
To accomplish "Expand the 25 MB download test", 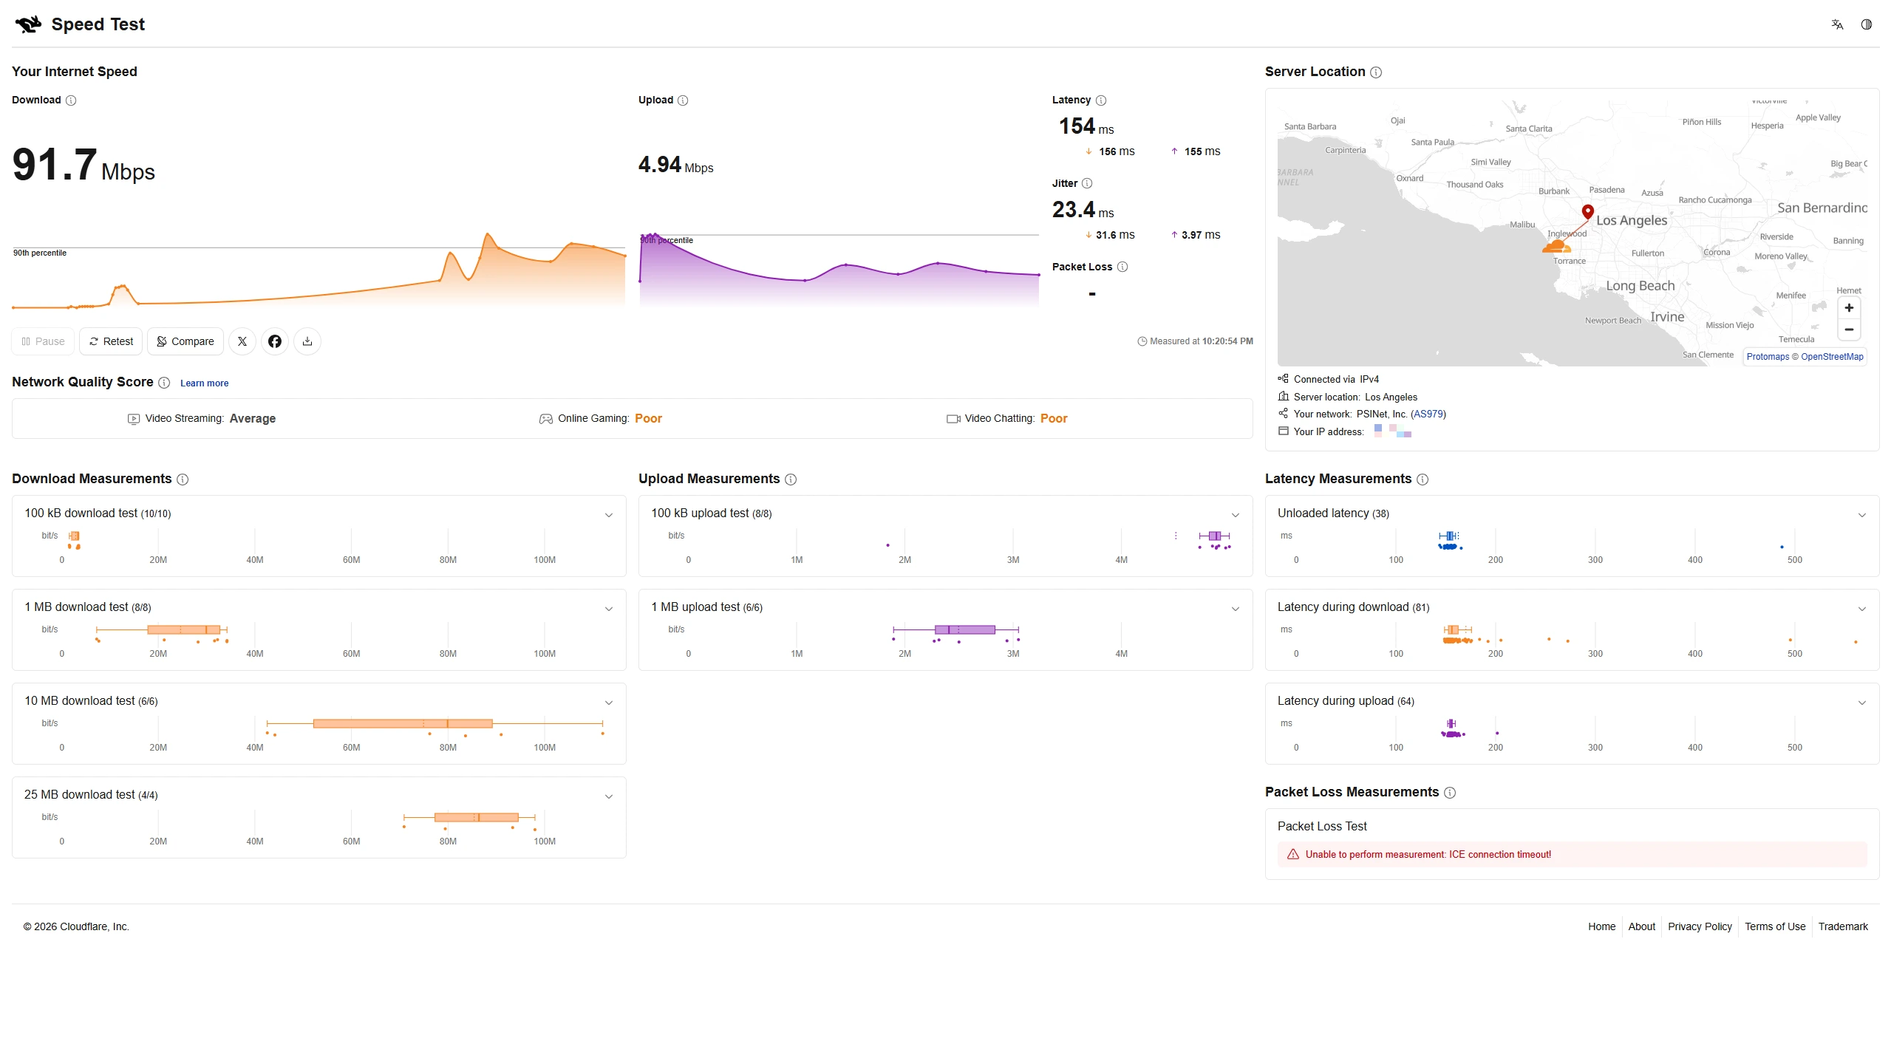I will (609, 796).
